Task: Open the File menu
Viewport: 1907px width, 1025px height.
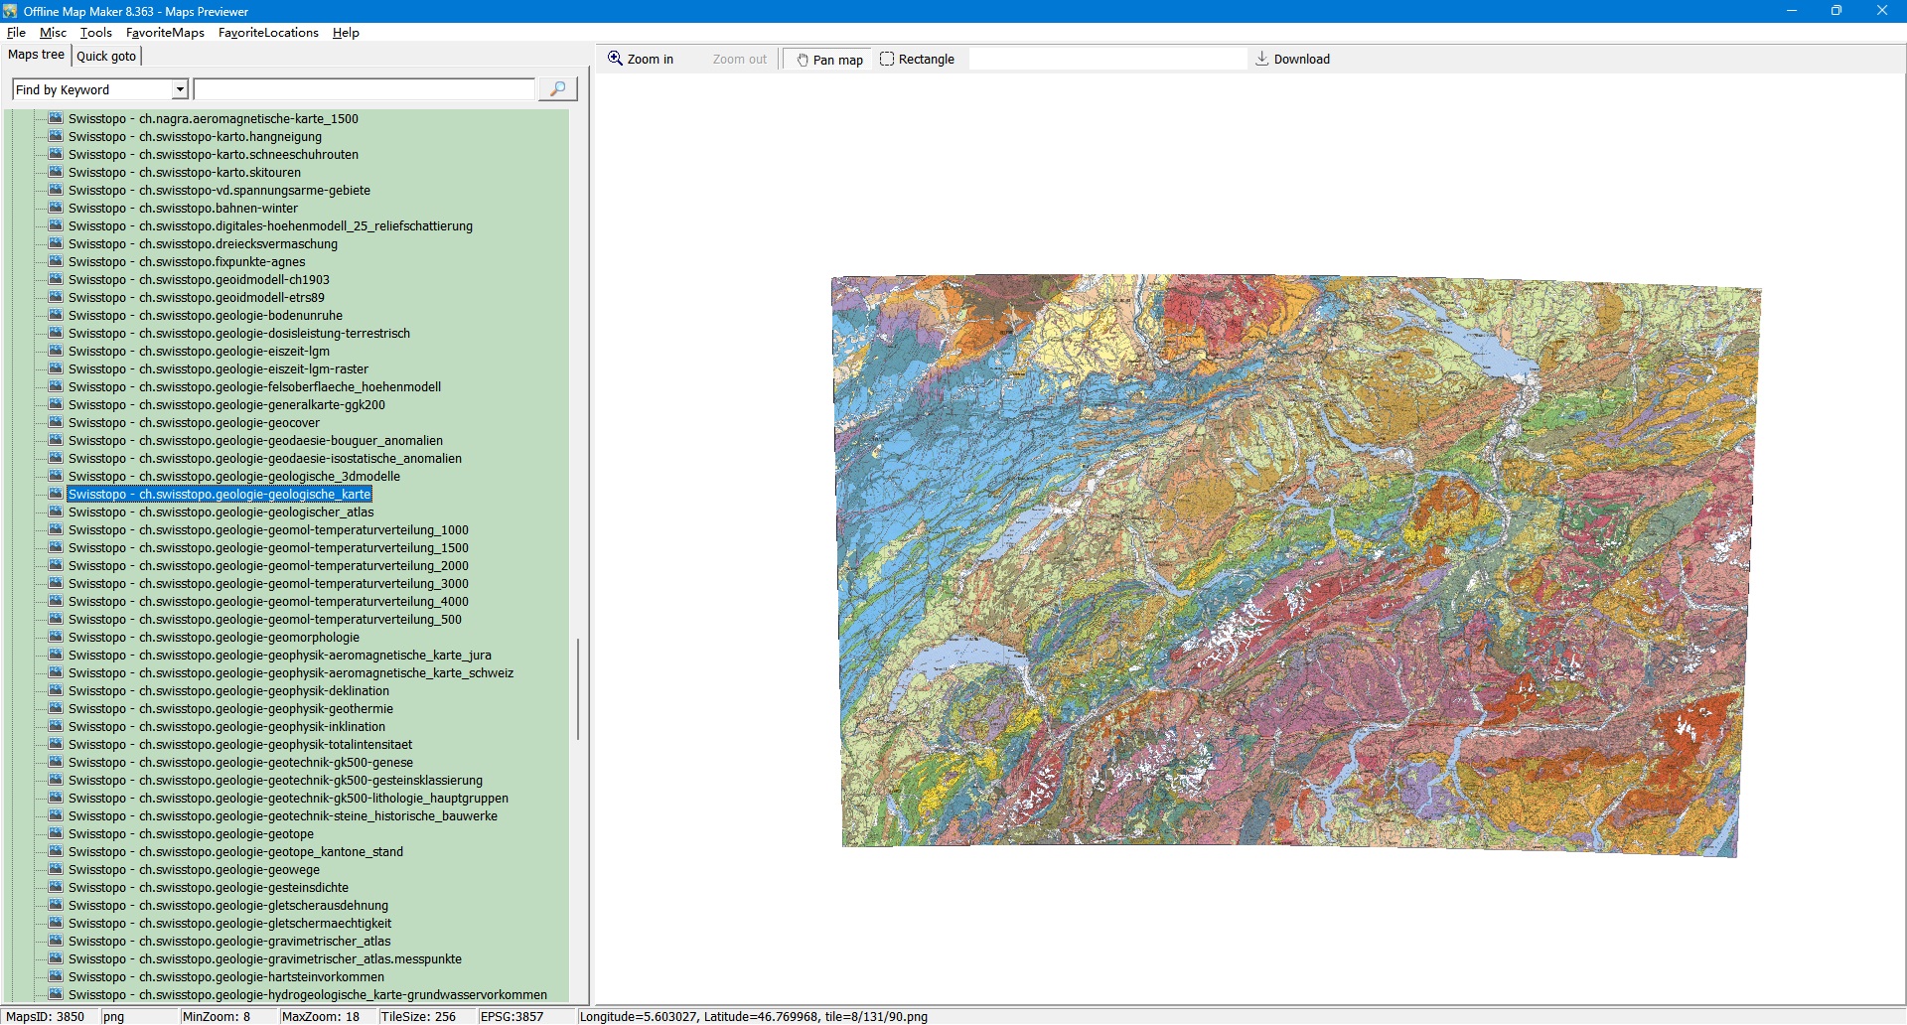Action: 16,33
